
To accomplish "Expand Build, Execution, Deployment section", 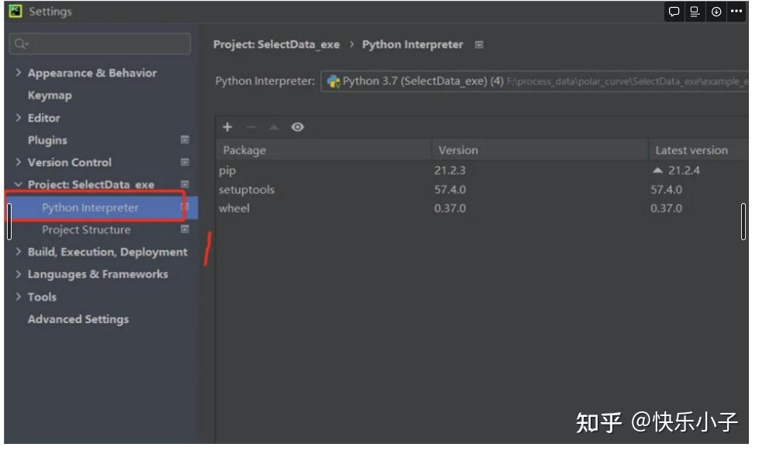I will (19, 252).
